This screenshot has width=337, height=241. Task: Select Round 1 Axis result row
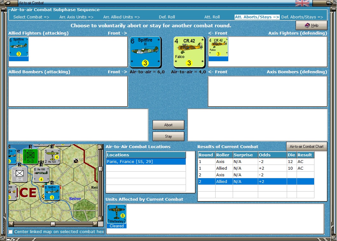[x=256, y=161]
